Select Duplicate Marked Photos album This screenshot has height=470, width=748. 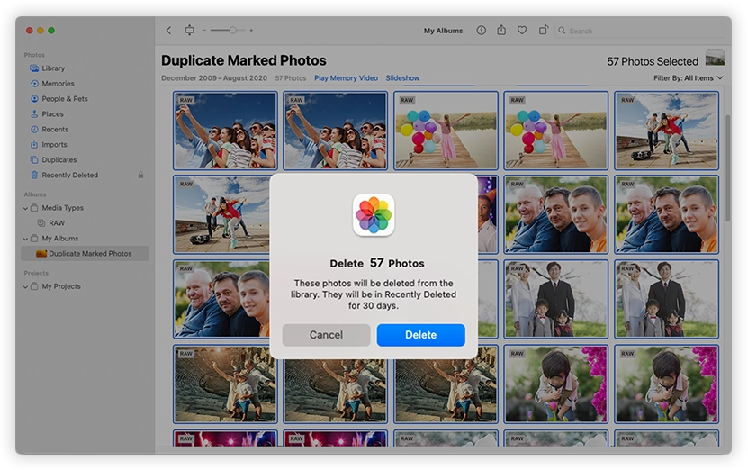click(x=85, y=253)
